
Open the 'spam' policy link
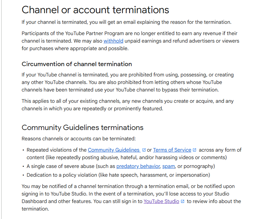coord(169,166)
